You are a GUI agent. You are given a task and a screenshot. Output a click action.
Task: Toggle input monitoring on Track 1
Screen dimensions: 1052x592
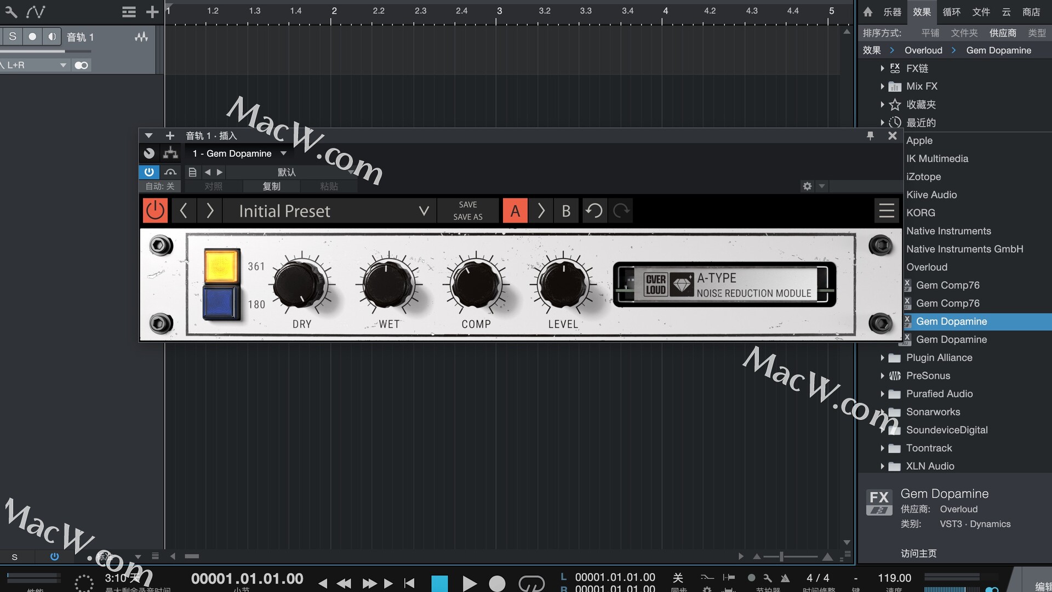pyautogui.click(x=52, y=37)
